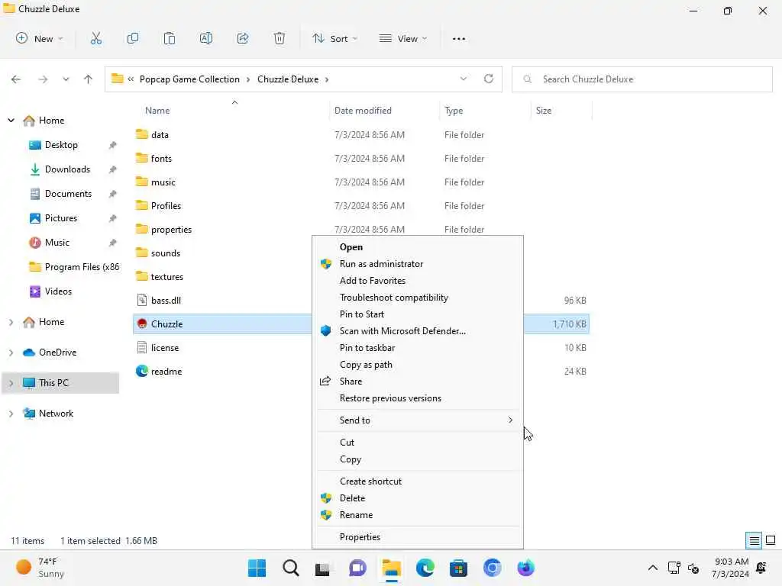Image resolution: width=782 pixels, height=586 pixels.
Task: Choose Open in the context menu
Action: pyautogui.click(x=418, y=247)
